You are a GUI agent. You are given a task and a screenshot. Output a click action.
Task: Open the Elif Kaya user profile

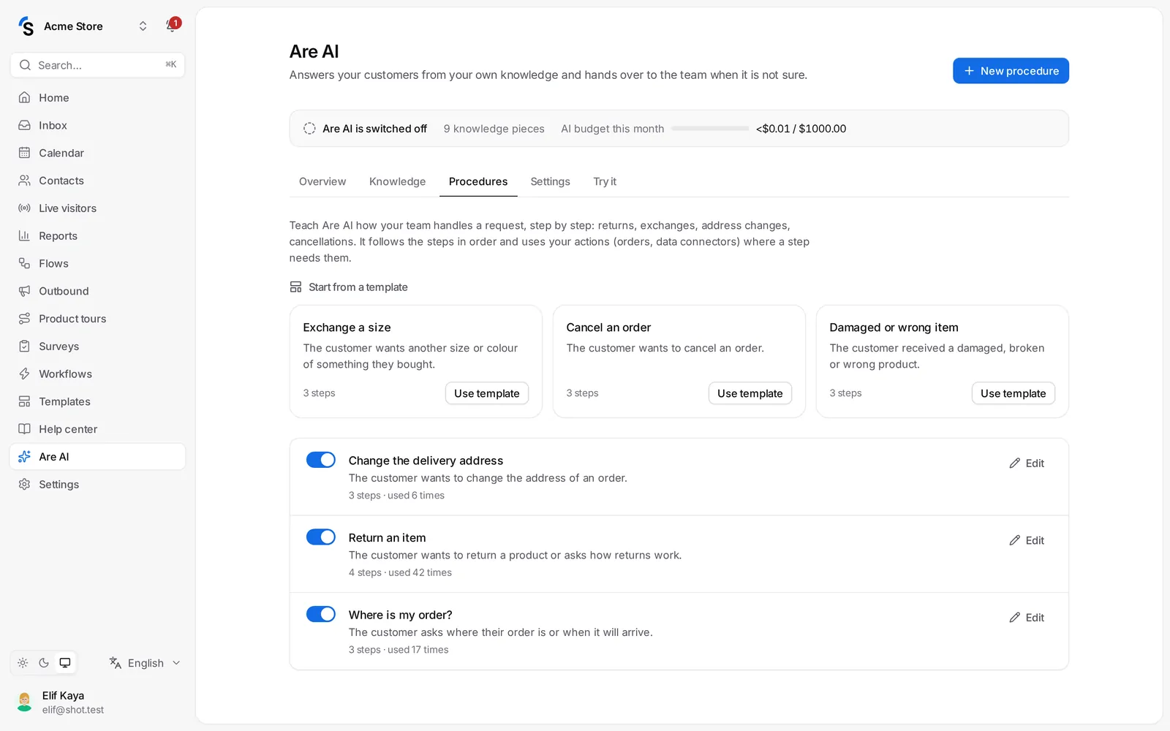click(97, 702)
